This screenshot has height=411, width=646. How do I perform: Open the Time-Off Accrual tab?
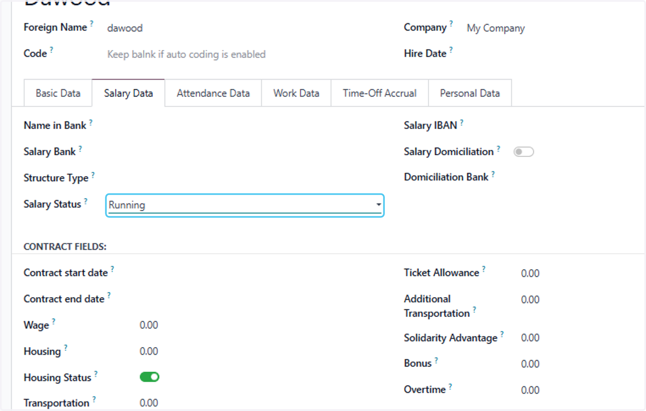pyautogui.click(x=380, y=93)
